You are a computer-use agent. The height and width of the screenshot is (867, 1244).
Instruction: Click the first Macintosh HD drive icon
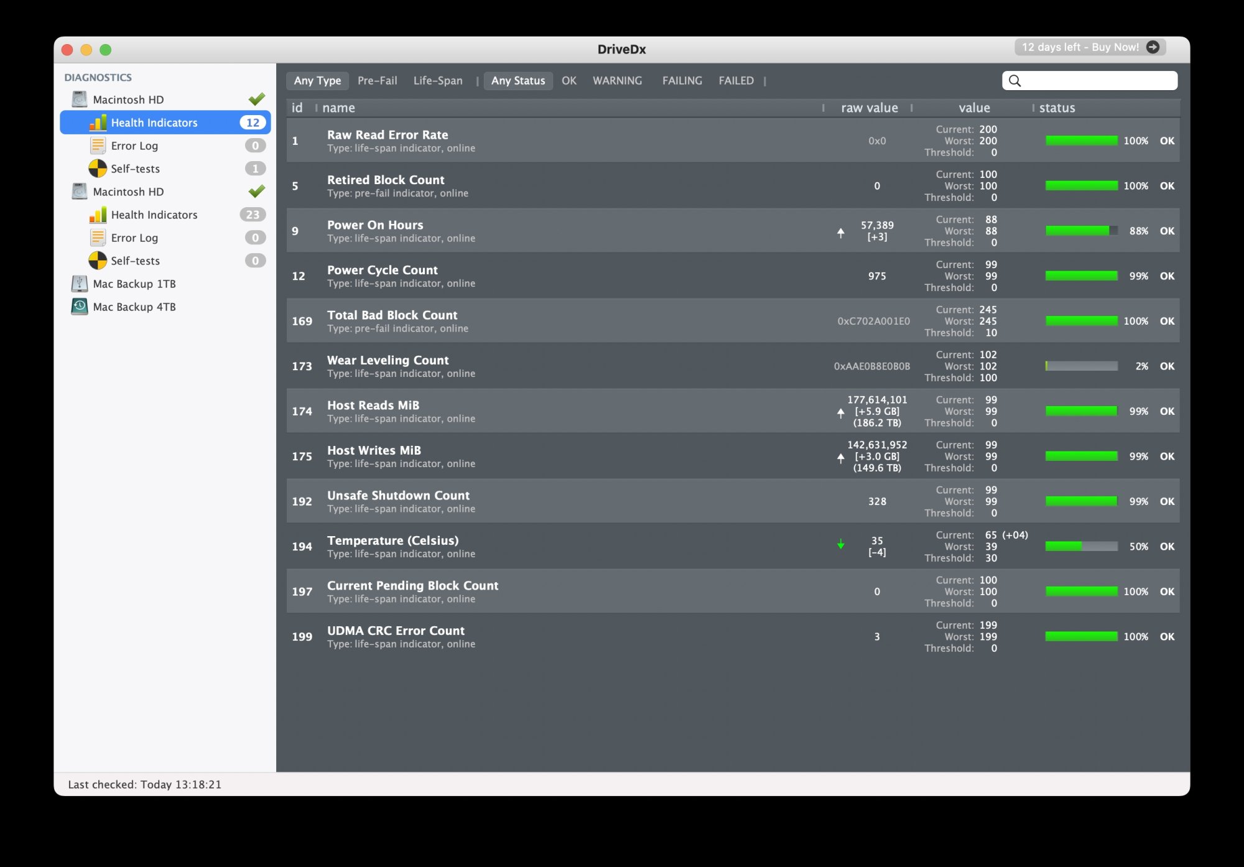80,100
